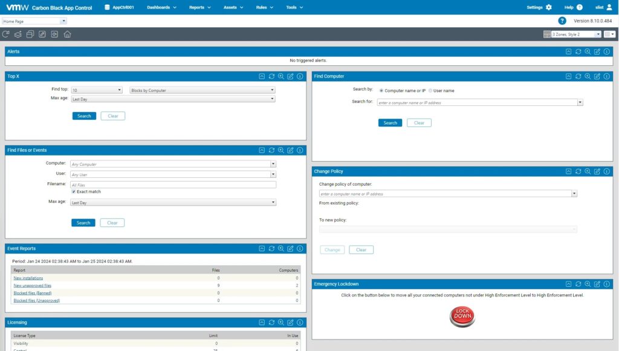Image resolution: width=619 pixels, height=351 pixels.
Task: Click the Filename input field
Action: tap(173, 185)
